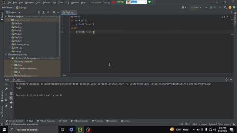Show hidden system tray icons
The width and height of the screenshot is (237, 133).
coord(194,130)
